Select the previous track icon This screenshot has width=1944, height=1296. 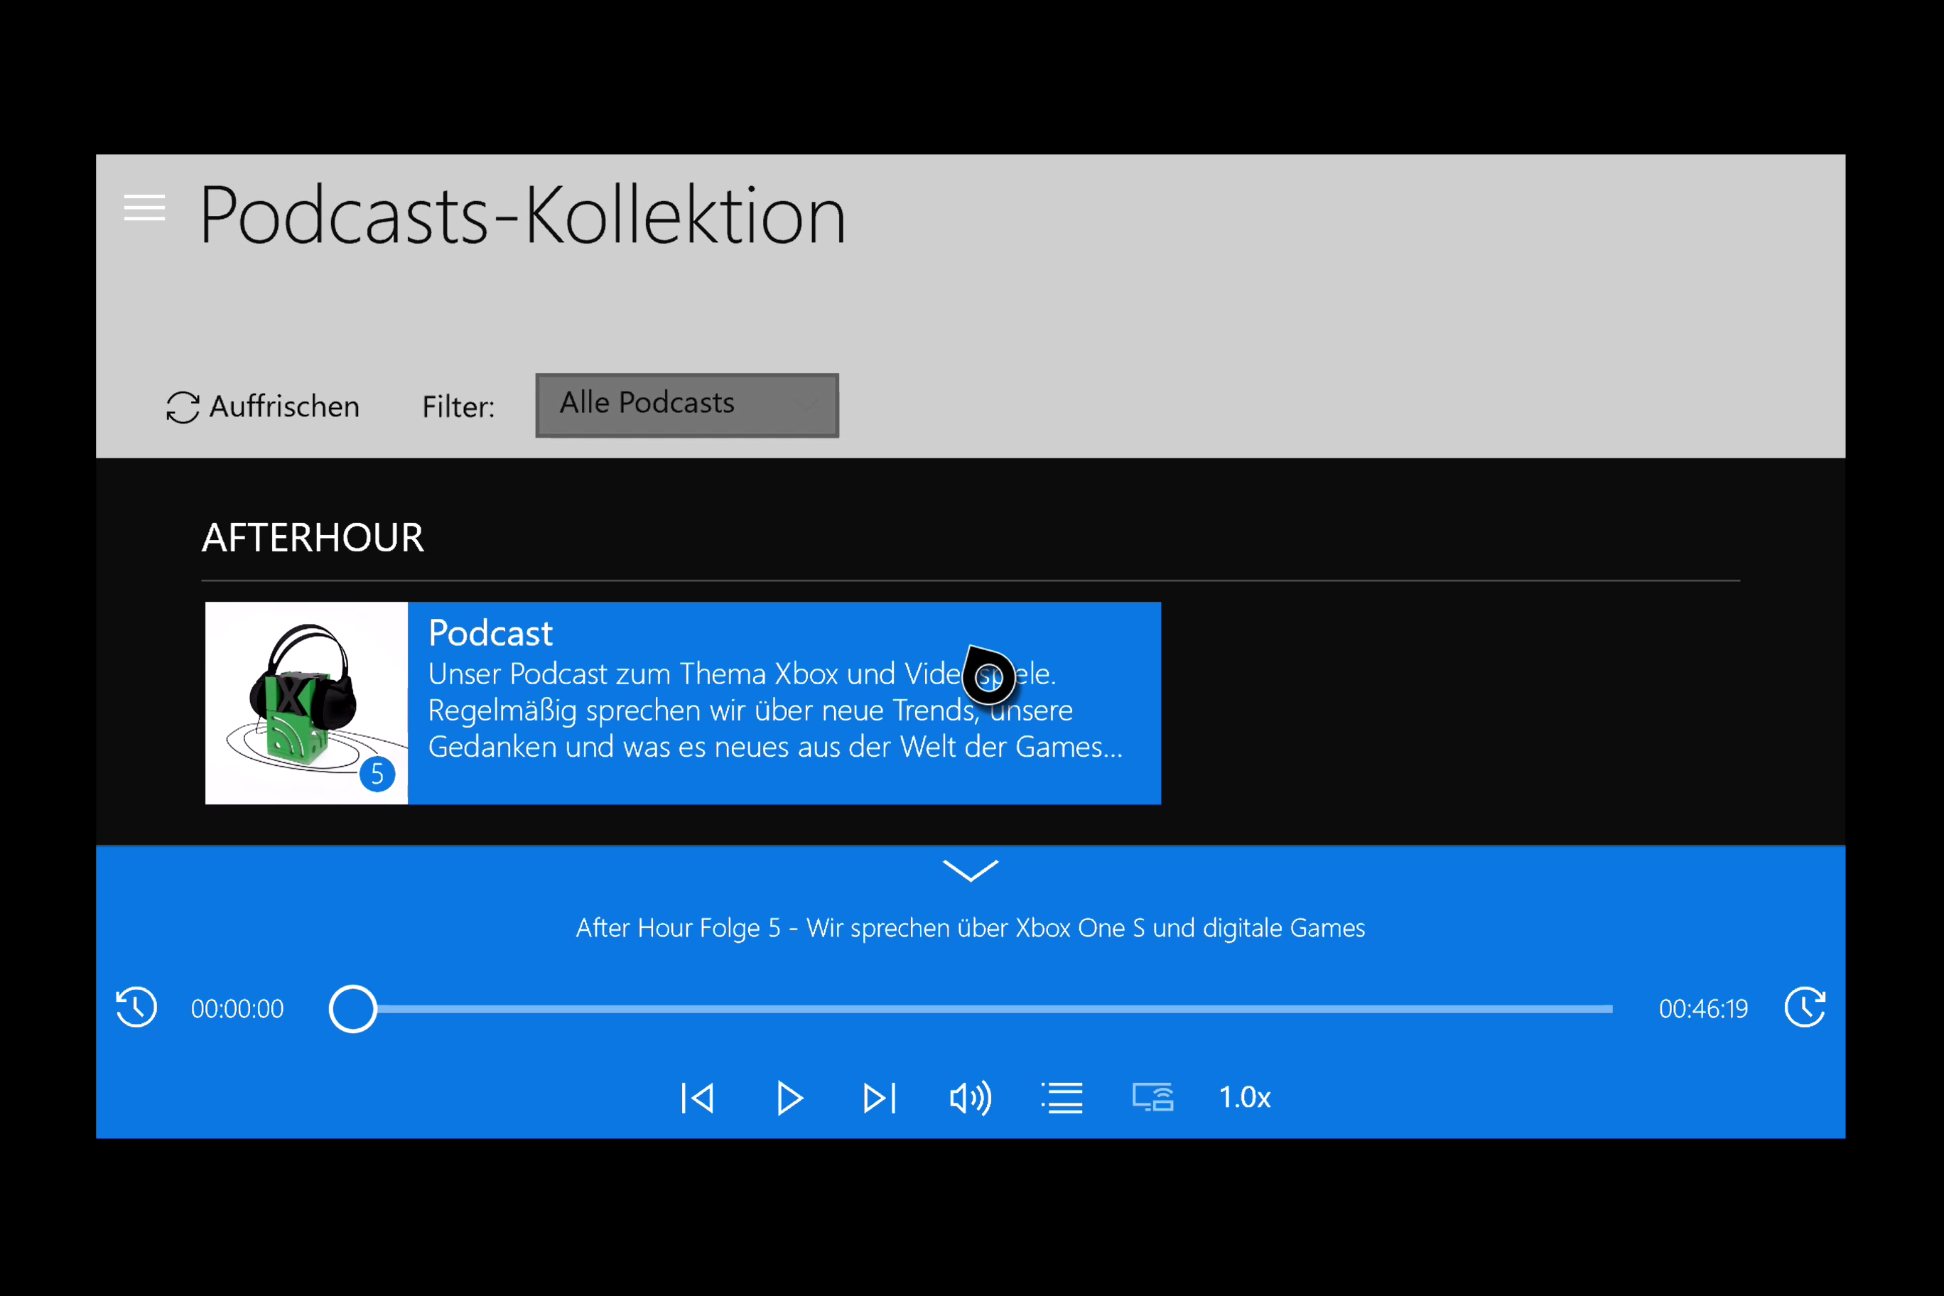698,1098
